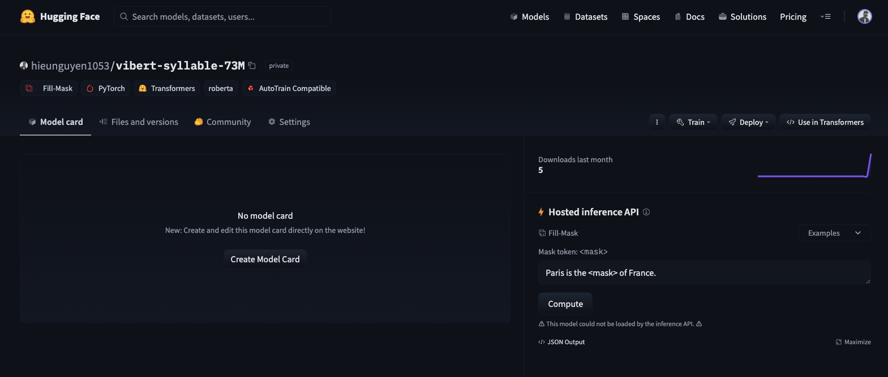The image size is (888, 377).
Task: Click the vibert-syllable-73M model name
Action: click(x=181, y=66)
